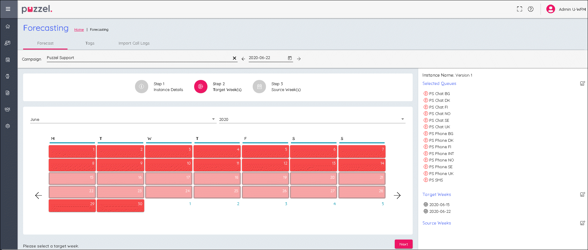Open settings gear in sidebar
Image resolution: width=588 pixels, height=250 pixels.
(8, 126)
